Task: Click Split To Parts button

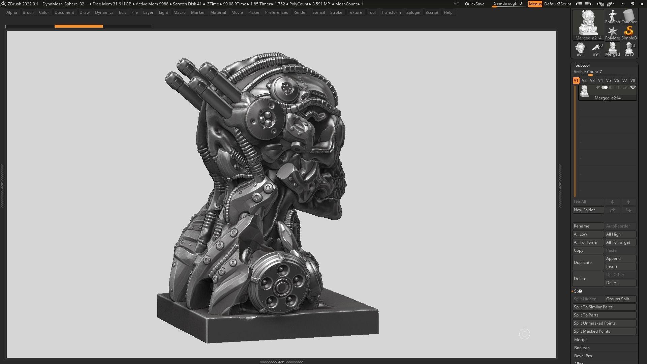Action: point(604,315)
